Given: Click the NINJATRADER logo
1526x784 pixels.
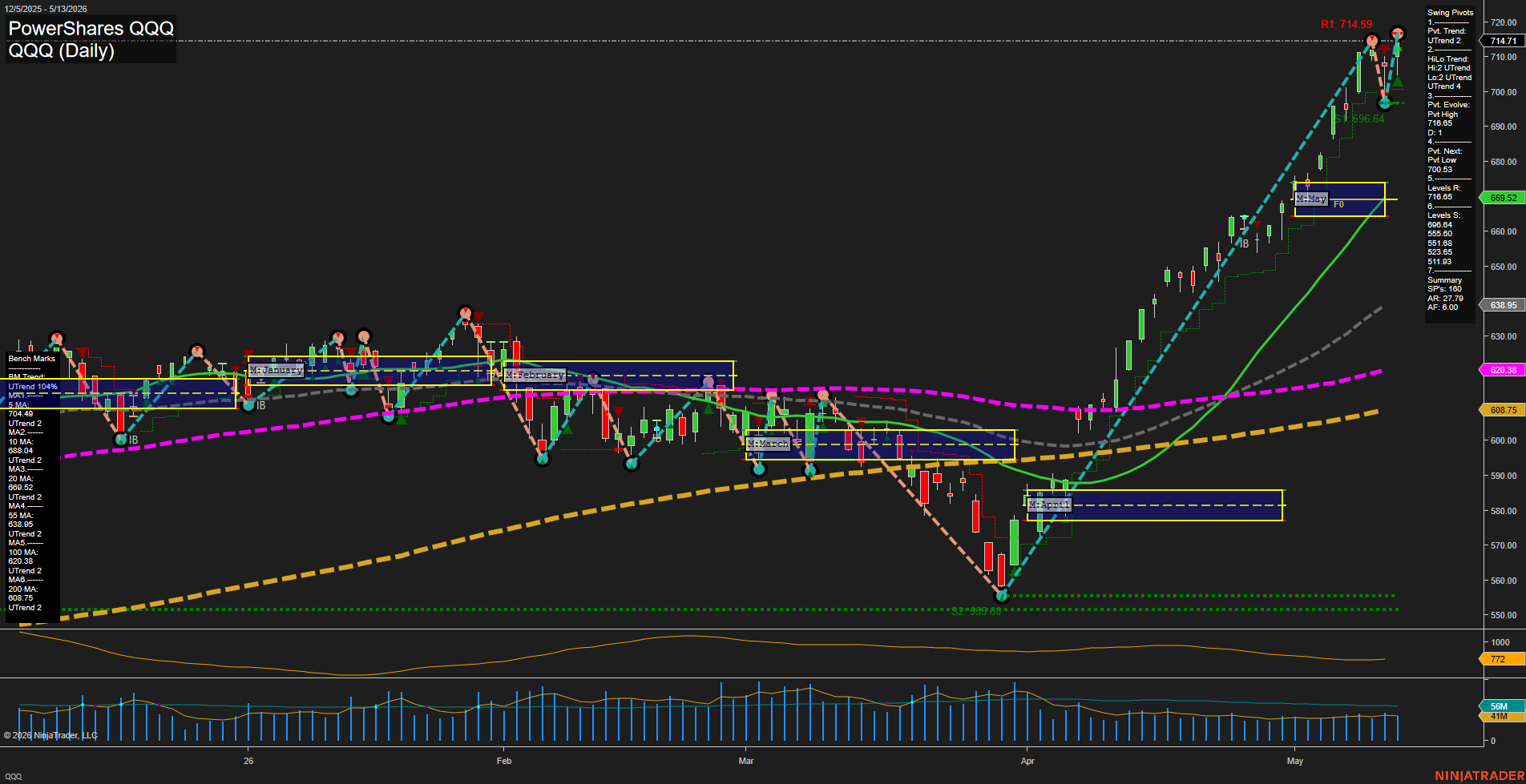Looking at the screenshot, I should 1479,776.
